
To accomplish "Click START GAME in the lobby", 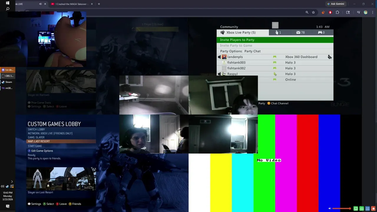I will [61, 146].
